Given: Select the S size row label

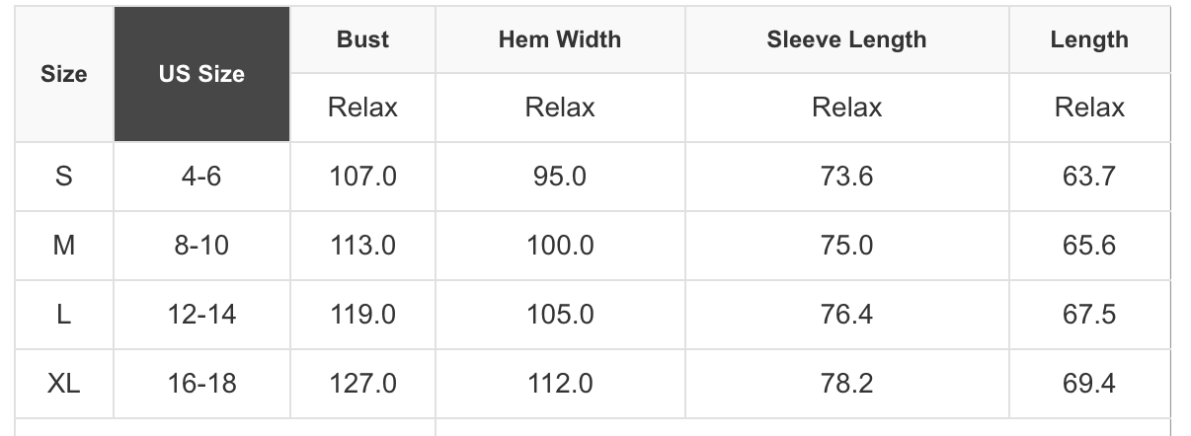Looking at the screenshot, I should point(63,177).
